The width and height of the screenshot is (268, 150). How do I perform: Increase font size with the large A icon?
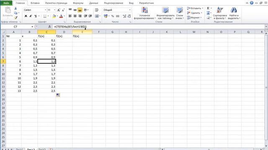59,10
